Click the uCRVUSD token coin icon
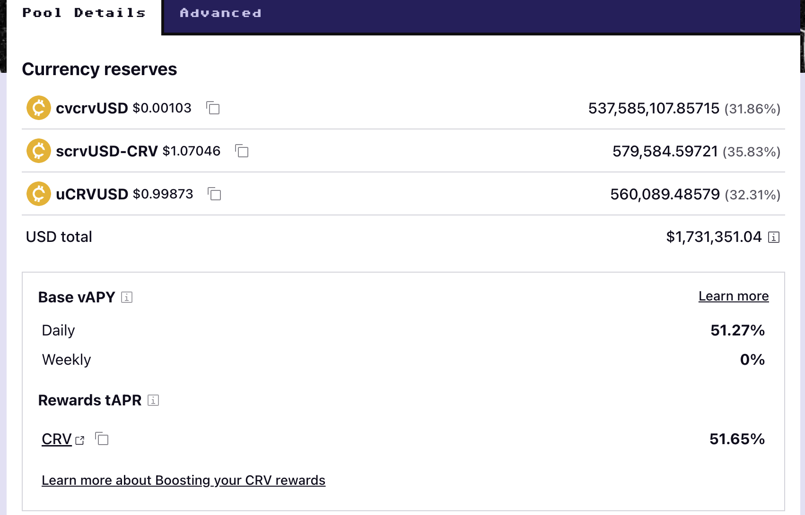 click(38, 194)
